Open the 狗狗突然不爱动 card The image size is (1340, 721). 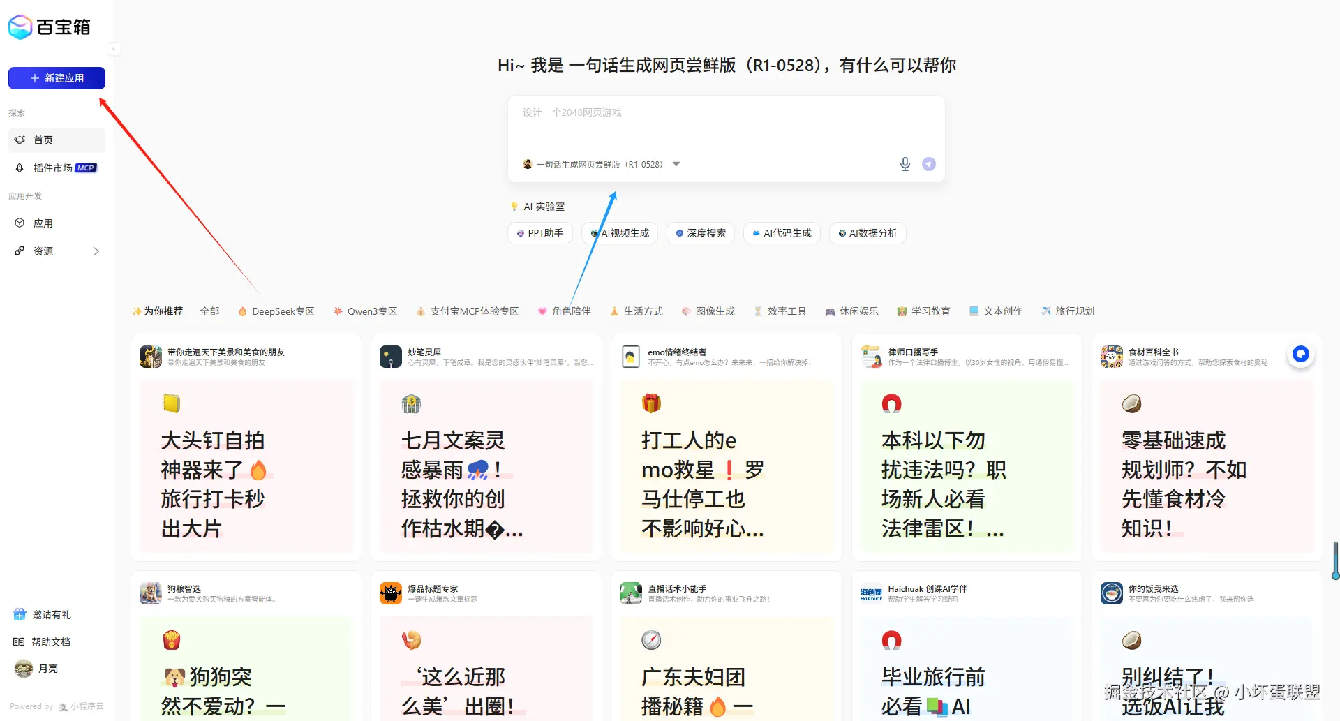click(x=246, y=669)
